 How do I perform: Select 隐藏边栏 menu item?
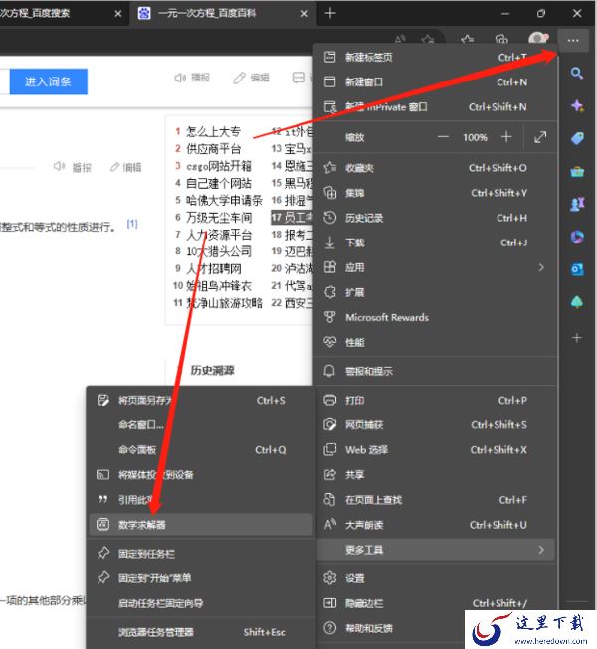click(435, 603)
